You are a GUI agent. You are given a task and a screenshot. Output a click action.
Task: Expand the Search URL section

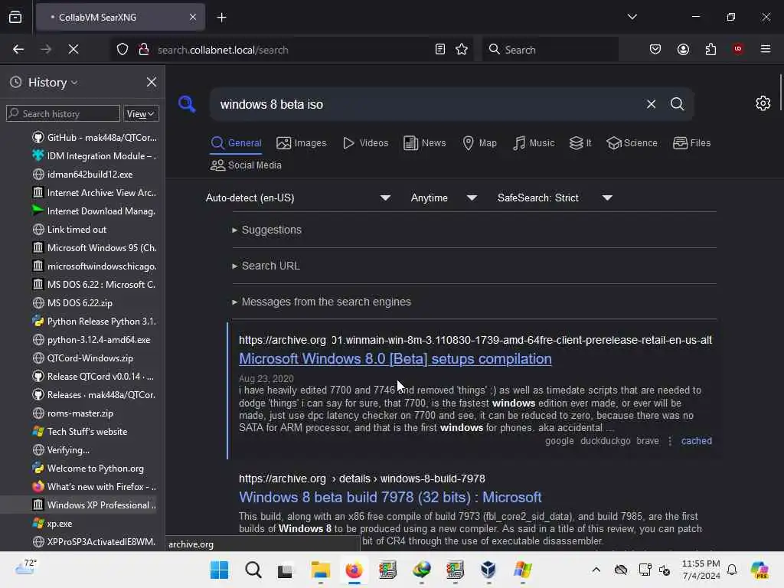click(266, 266)
